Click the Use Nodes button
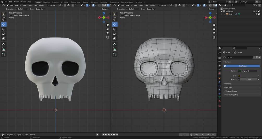This screenshot has width=262, height=139. tap(242, 66)
